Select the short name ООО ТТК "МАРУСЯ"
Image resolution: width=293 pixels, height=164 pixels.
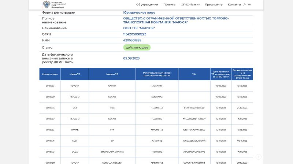139,28
